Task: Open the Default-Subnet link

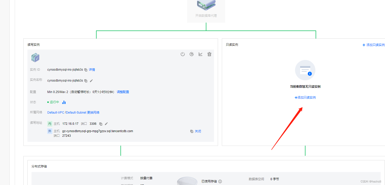Action: coord(76,113)
